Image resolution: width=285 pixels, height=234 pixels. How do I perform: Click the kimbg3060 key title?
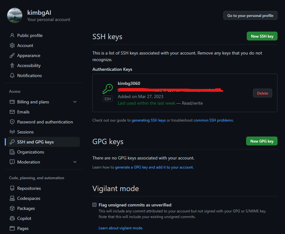click(x=129, y=83)
